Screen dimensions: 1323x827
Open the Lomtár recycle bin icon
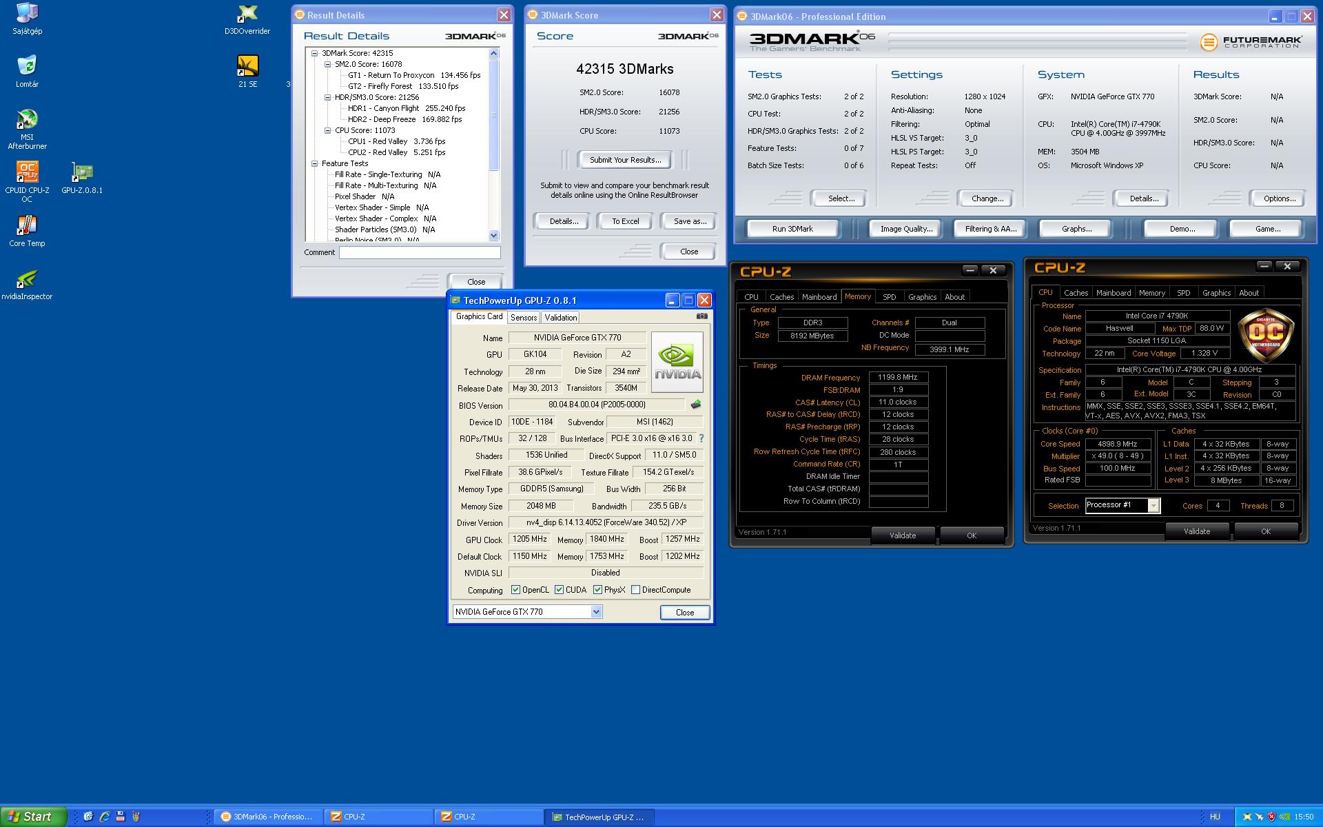point(27,71)
